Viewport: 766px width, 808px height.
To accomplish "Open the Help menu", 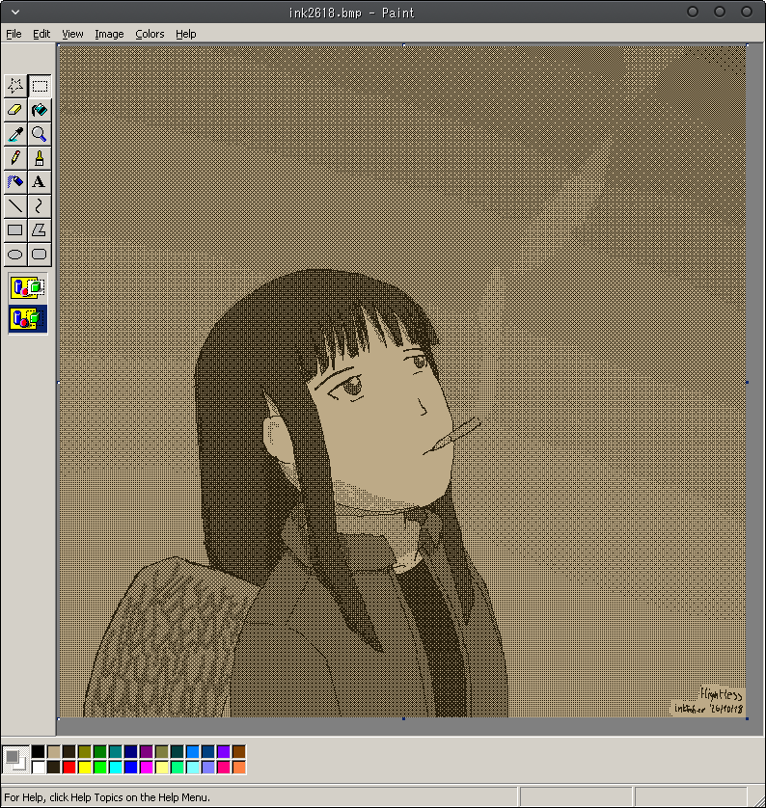I will (185, 34).
